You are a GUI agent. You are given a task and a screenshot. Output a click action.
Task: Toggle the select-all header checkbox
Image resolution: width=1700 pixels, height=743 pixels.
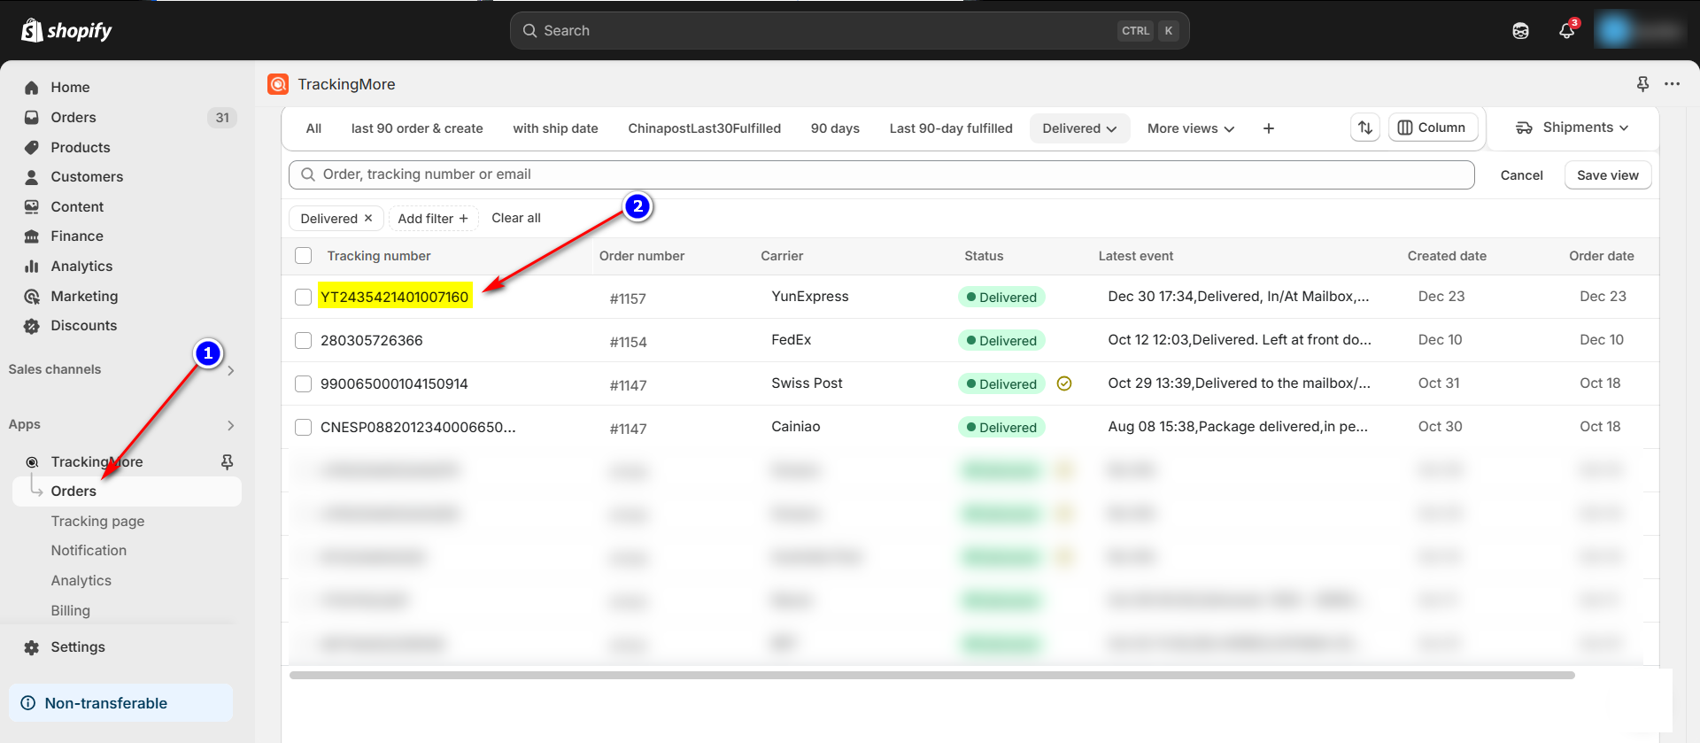pos(304,256)
